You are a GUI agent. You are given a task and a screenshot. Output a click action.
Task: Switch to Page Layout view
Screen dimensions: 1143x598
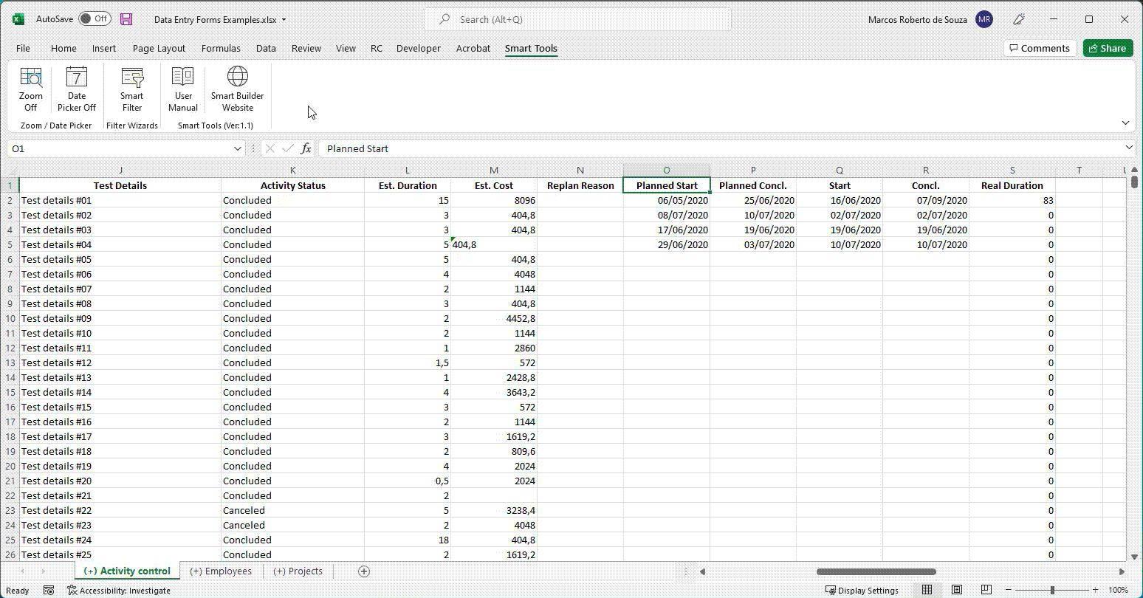(x=956, y=589)
